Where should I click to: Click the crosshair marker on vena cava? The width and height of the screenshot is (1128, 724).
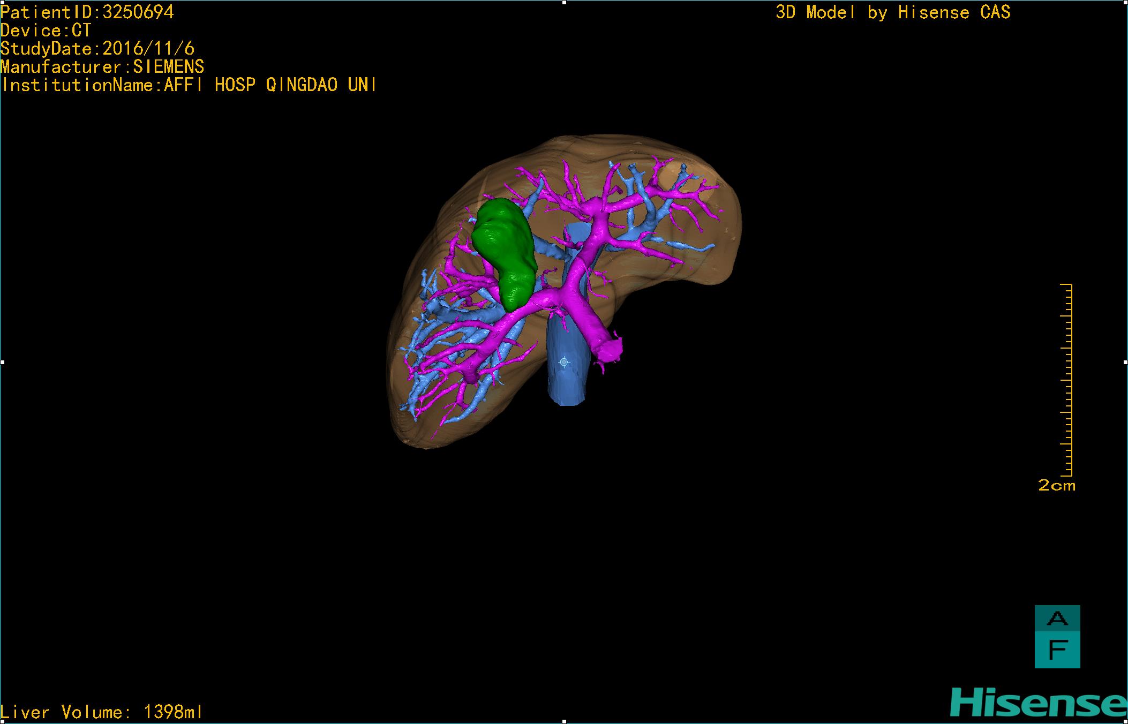coord(563,363)
